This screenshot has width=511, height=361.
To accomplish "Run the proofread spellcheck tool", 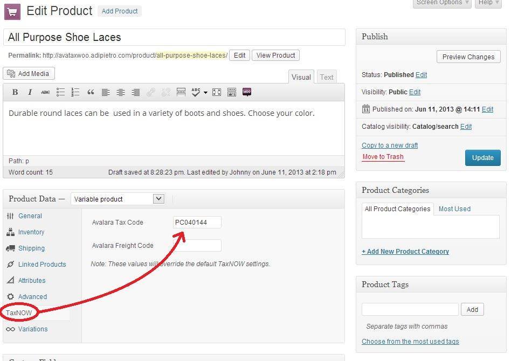I will point(196,92).
